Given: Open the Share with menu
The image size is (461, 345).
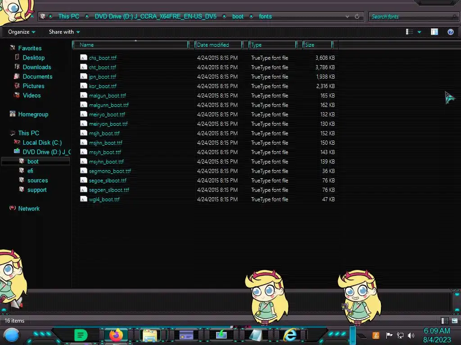Looking at the screenshot, I should [x=64, y=32].
